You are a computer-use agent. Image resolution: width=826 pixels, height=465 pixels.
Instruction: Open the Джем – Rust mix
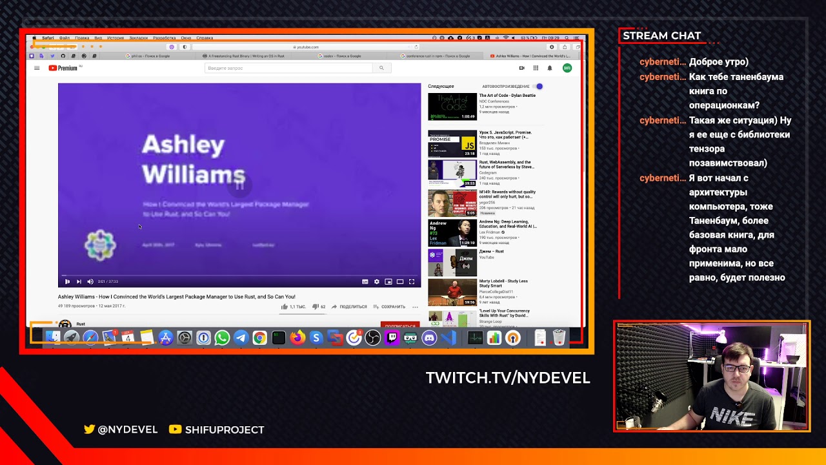483,262
